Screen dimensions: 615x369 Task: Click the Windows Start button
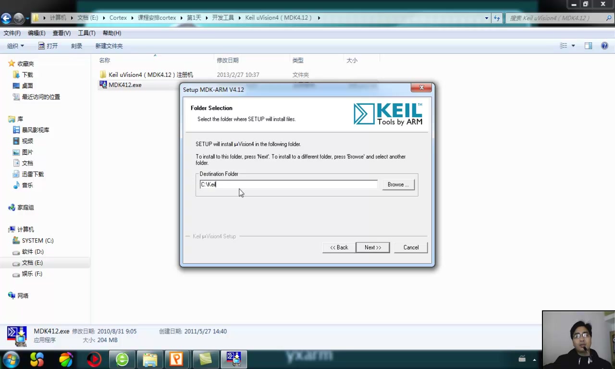[x=11, y=359]
